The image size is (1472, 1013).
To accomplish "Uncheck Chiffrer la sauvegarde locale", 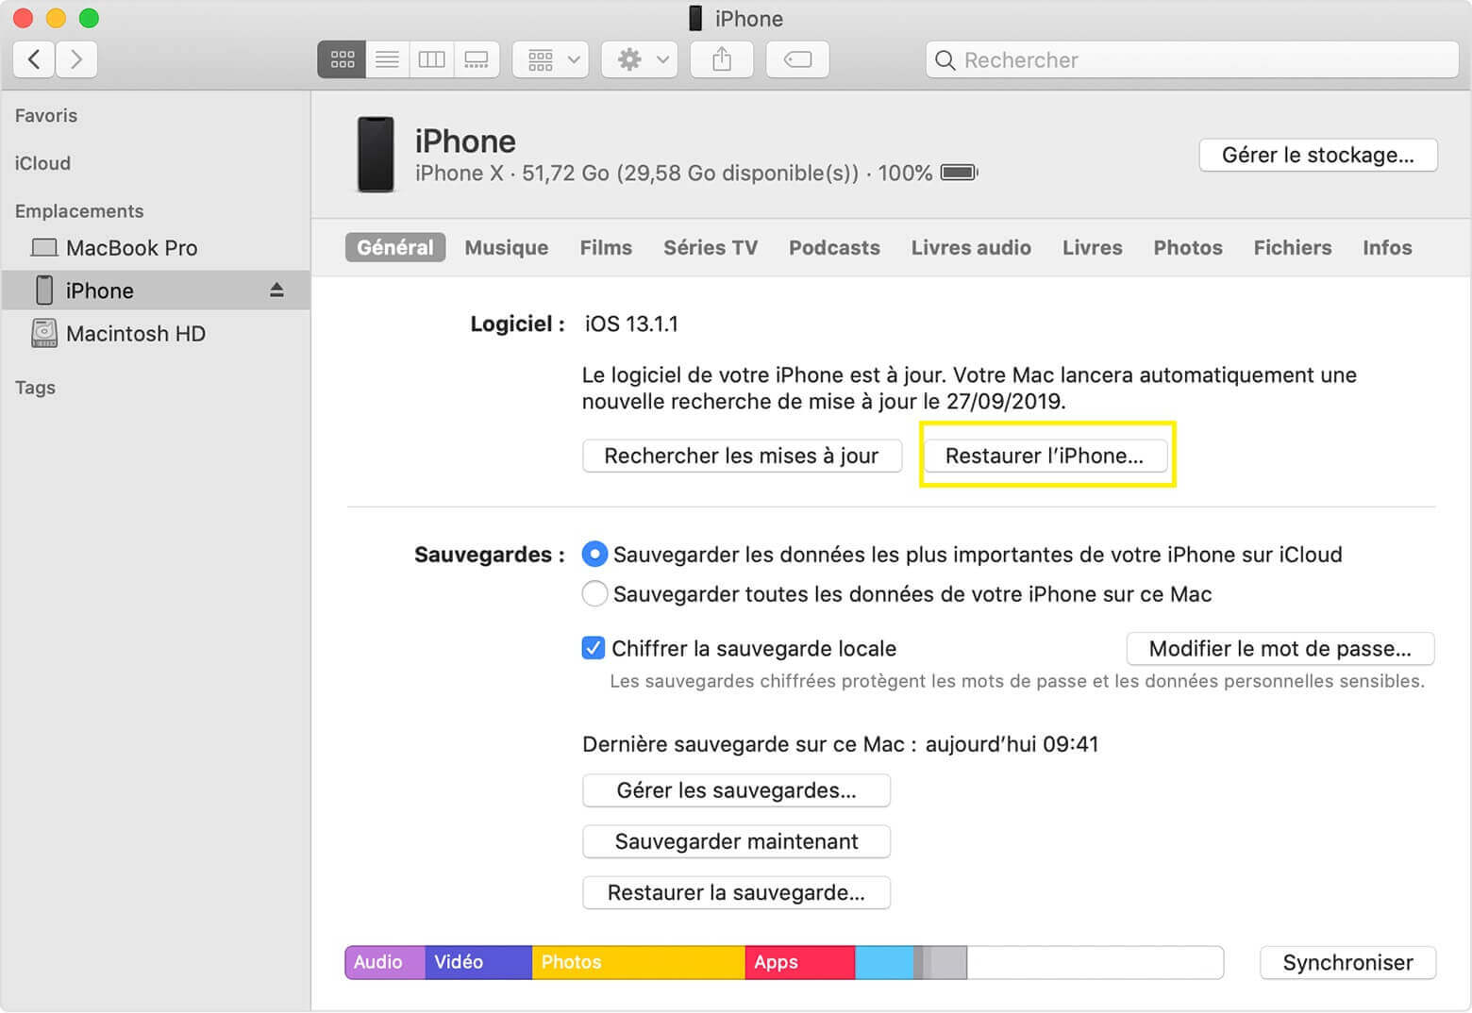I will pos(593,648).
